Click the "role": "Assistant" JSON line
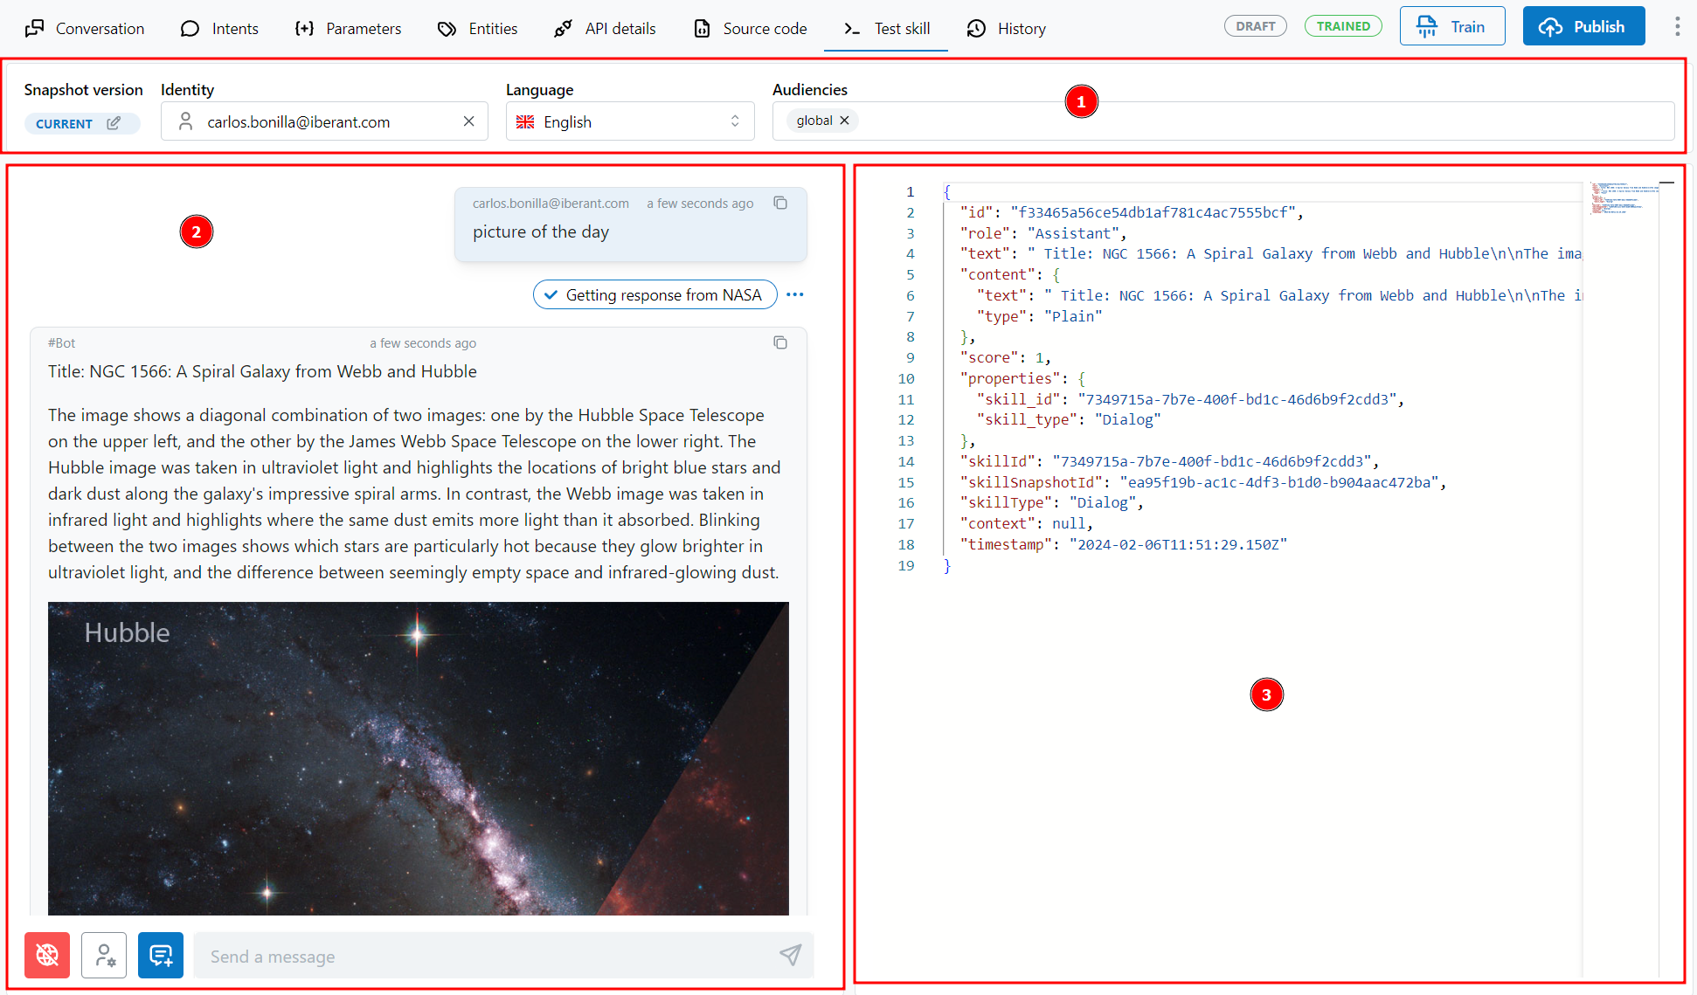Screen dimensions: 1697x995 [x=1042, y=233]
